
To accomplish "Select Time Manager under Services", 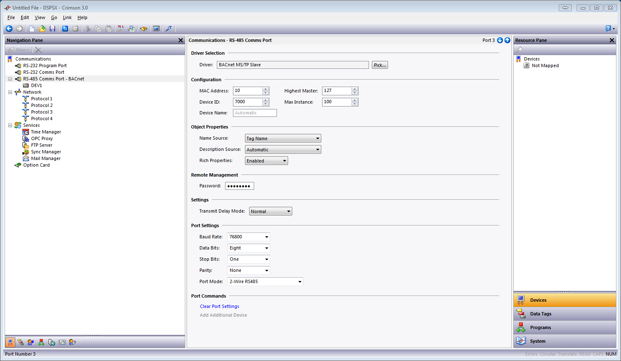I will coord(46,132).
